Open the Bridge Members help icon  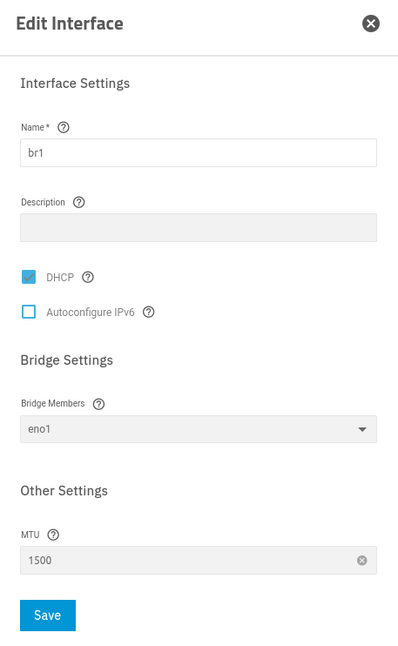tap(98, 404)
